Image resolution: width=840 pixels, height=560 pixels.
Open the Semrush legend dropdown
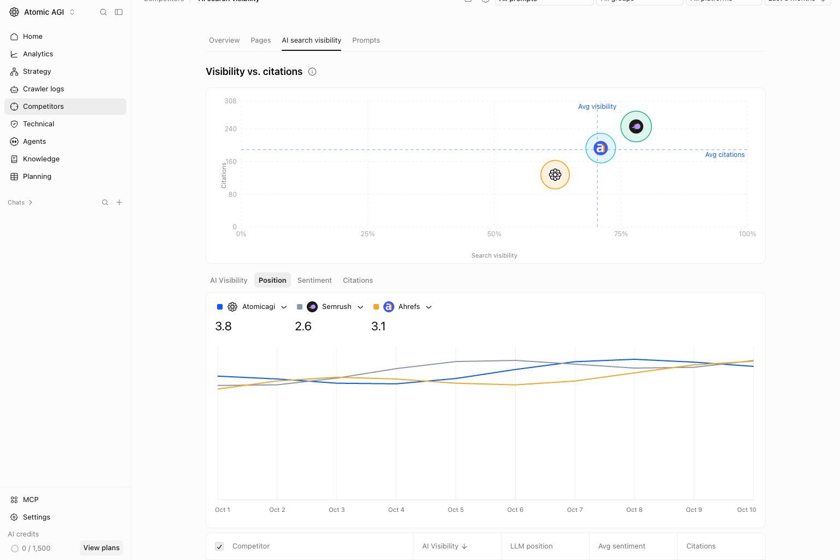(x=360, y=307)
